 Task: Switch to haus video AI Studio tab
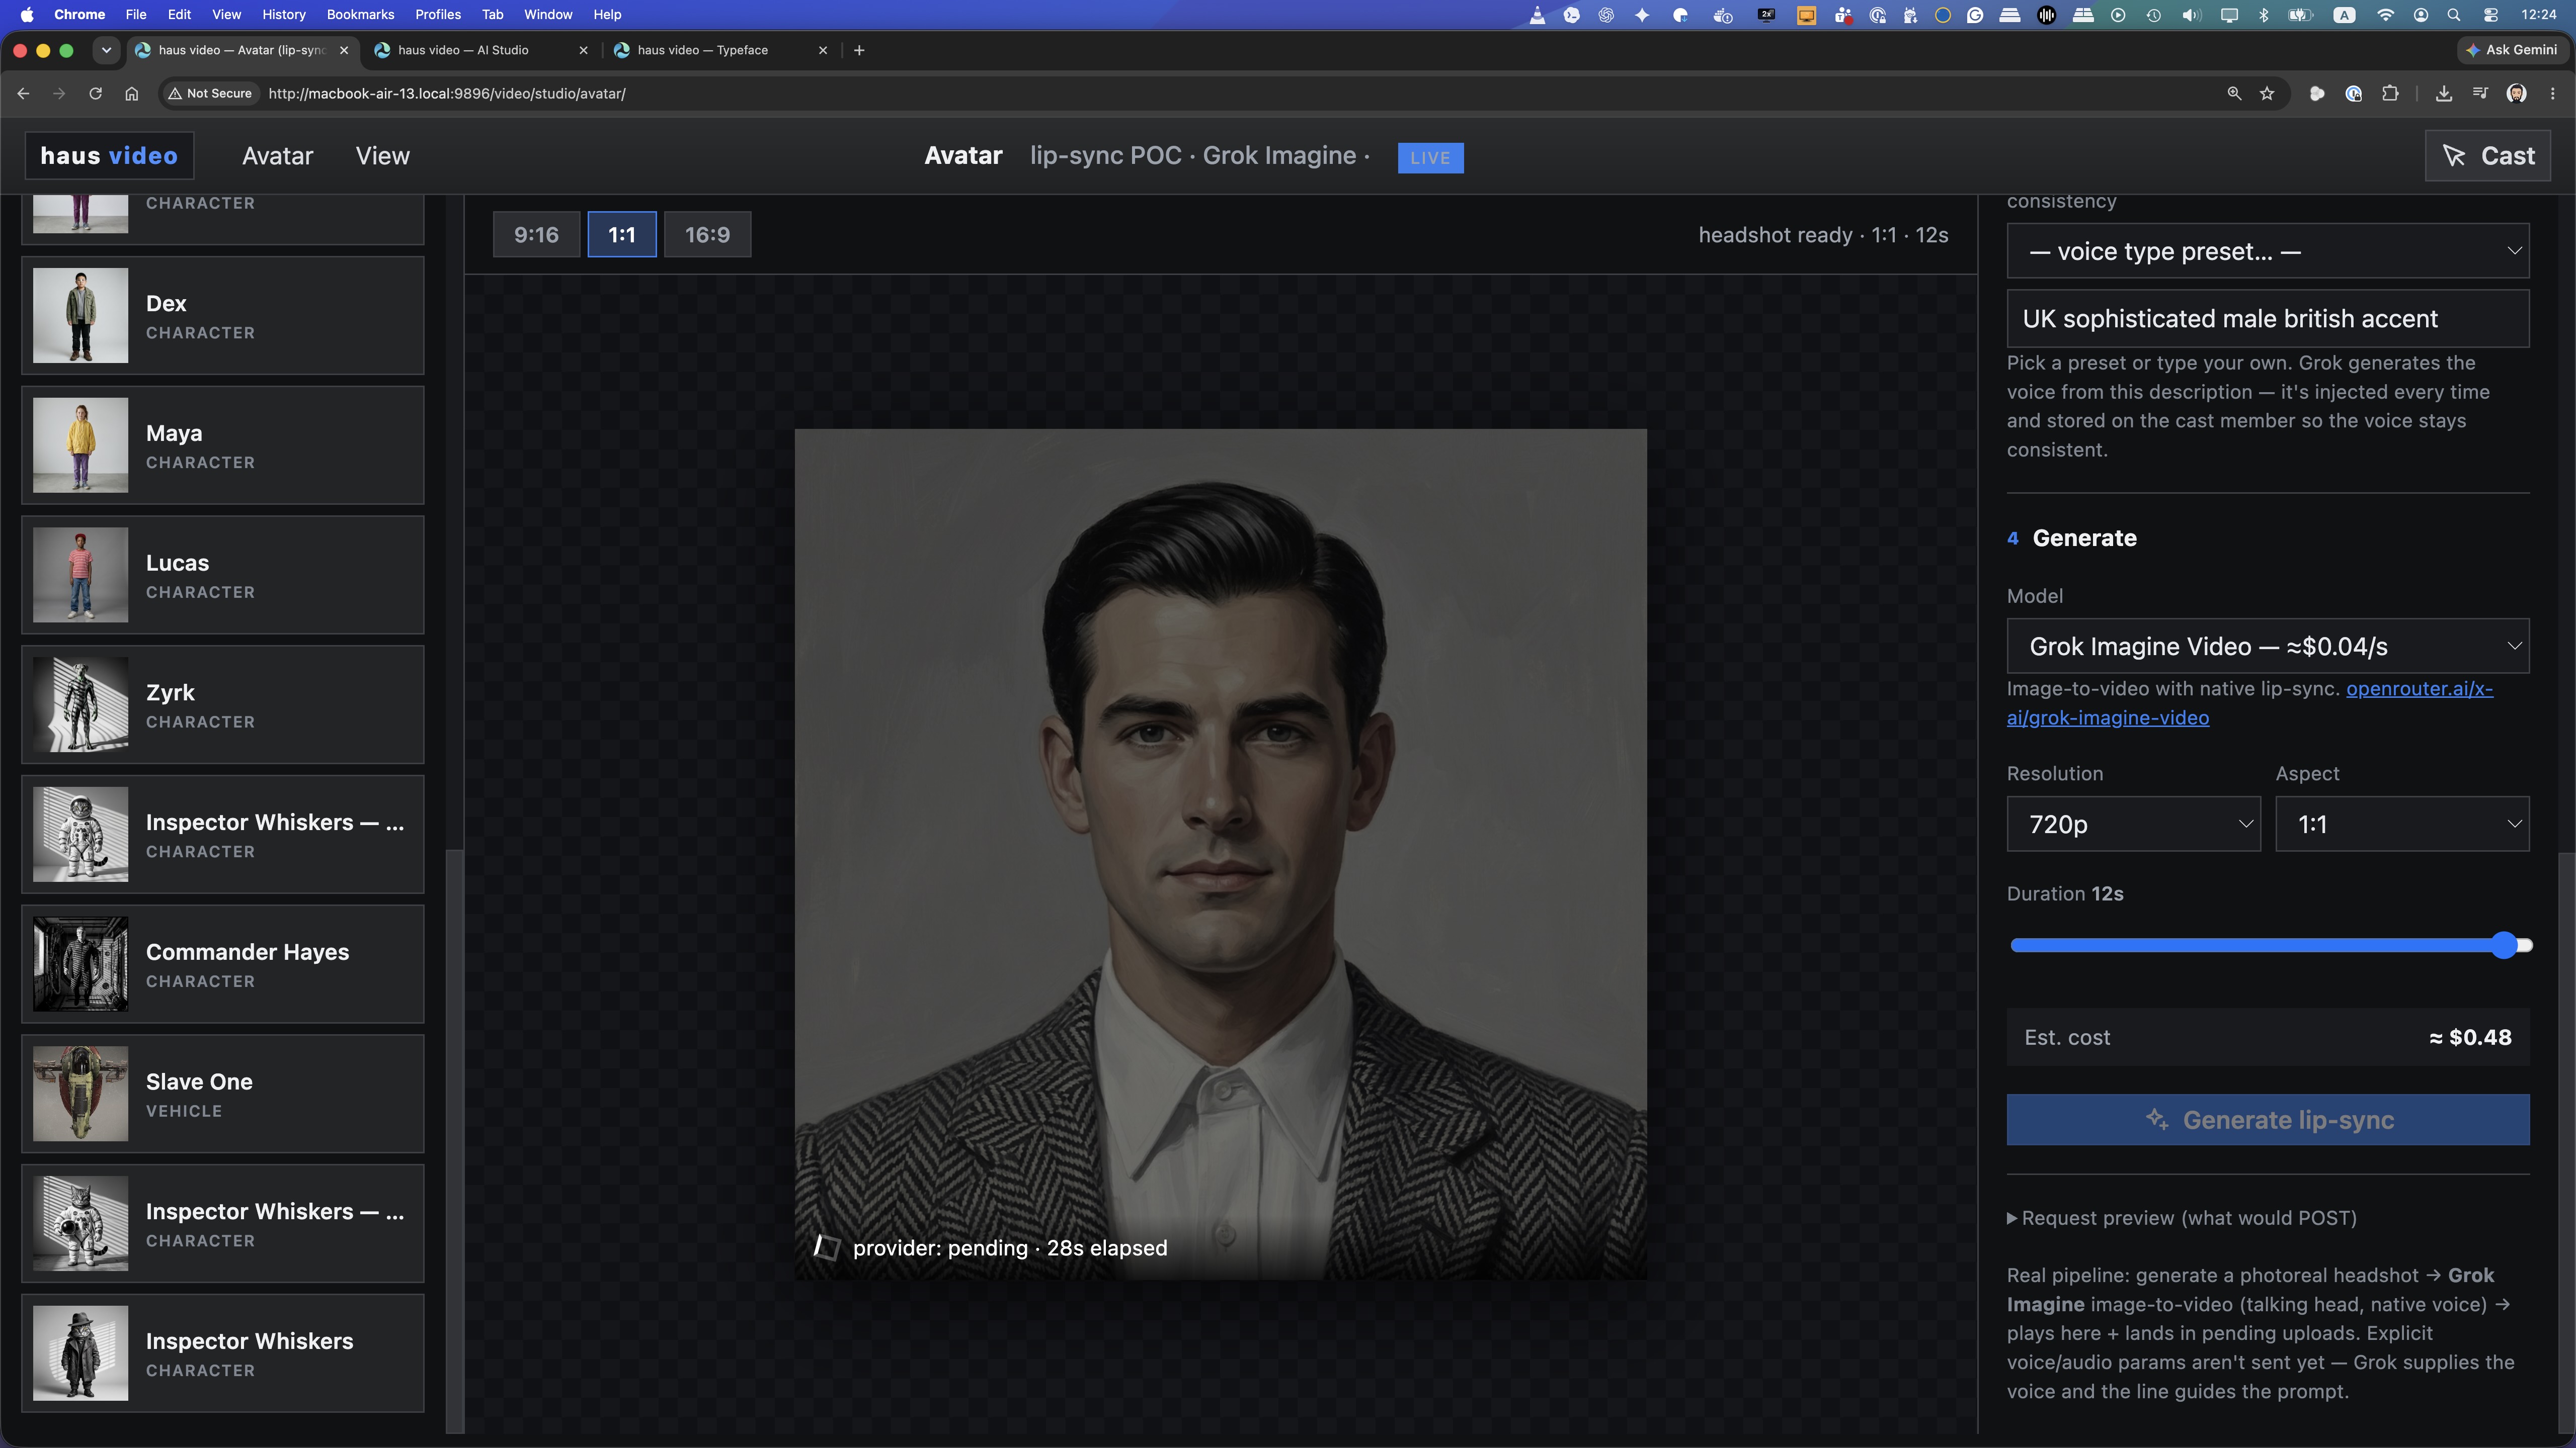pos(480,50)
